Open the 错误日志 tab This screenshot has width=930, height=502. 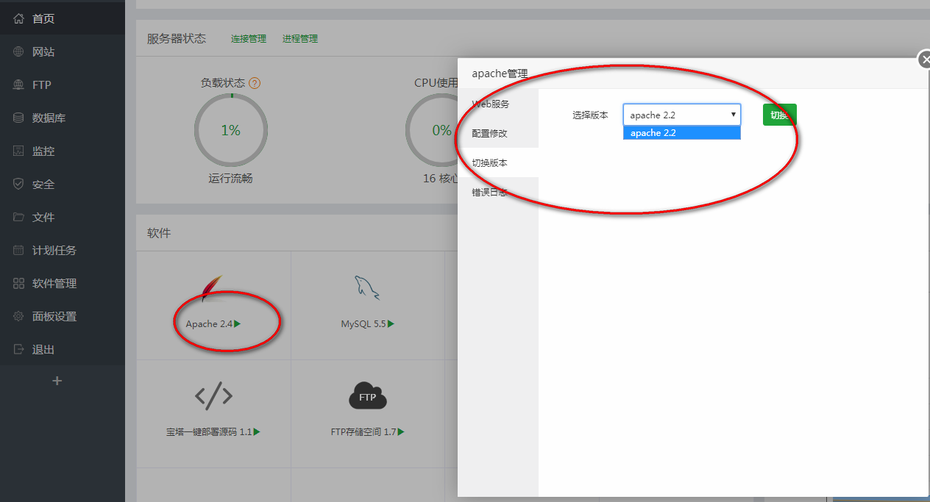498,192
